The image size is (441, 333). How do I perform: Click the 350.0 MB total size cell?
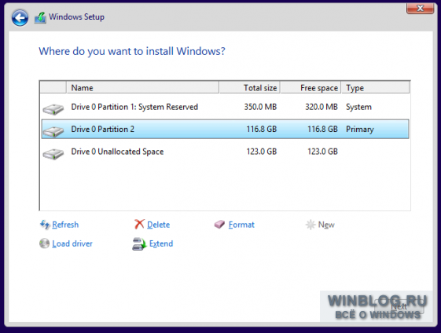point(260,107)
